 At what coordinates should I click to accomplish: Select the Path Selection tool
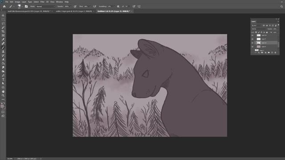3,84
